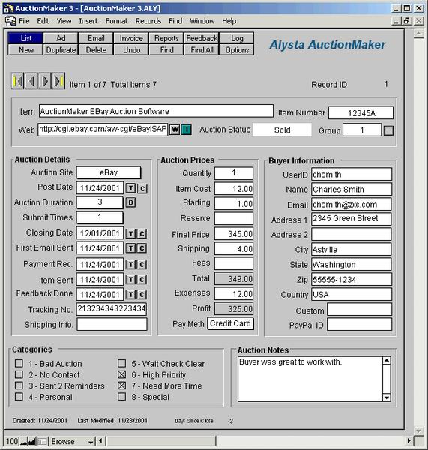
Task: Open Auction Status dropdown showing Sold
Action: click(x=282, y=130)
